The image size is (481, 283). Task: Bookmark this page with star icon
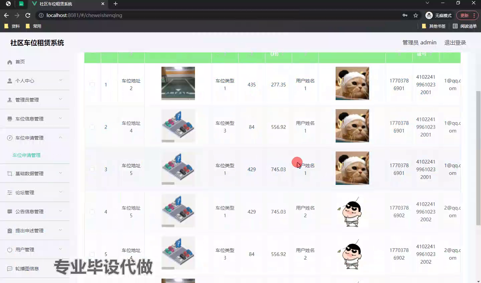pos(416,15)
